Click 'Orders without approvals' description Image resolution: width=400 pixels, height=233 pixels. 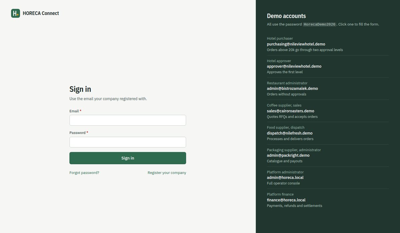pos(287,94)
